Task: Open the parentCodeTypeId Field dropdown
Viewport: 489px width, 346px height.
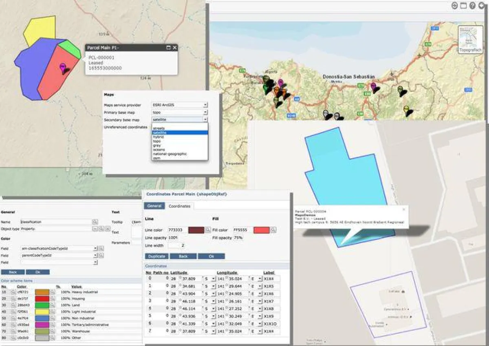Action: coord(95,256)
